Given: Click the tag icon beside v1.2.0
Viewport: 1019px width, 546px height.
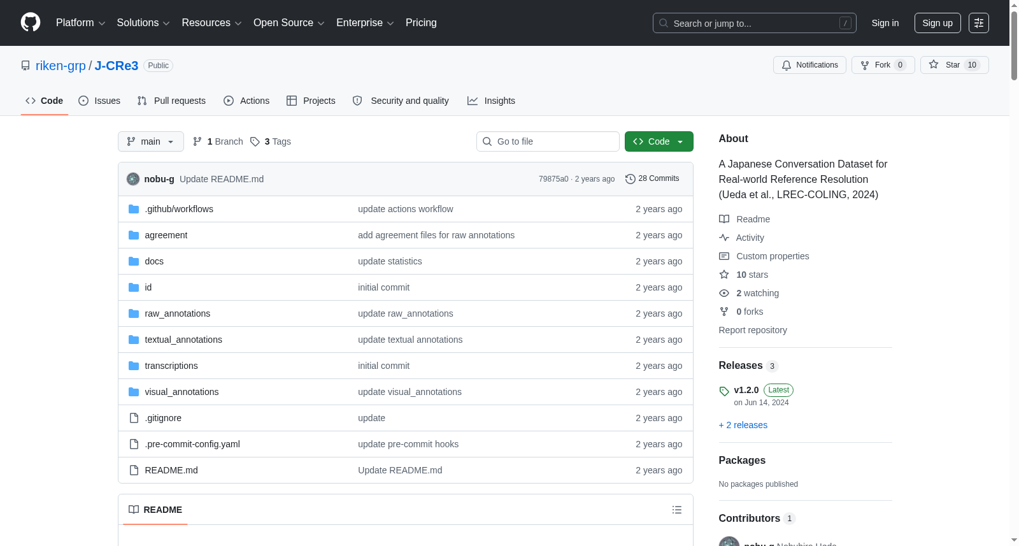Looking at the screenshot, I should tap(724, 391).
